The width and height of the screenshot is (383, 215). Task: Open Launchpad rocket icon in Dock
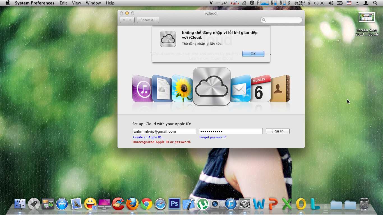(x=34, y=204)
